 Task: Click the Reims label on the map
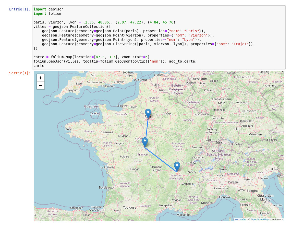(x=167, y=114)
